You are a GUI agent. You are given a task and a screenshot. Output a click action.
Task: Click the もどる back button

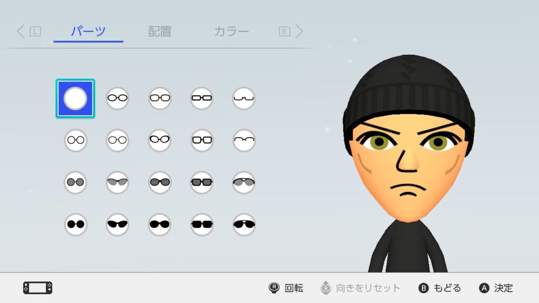coord(440,288)
